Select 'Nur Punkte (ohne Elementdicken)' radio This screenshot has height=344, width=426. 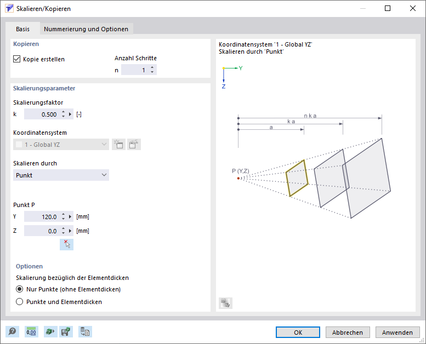point(20,289)
